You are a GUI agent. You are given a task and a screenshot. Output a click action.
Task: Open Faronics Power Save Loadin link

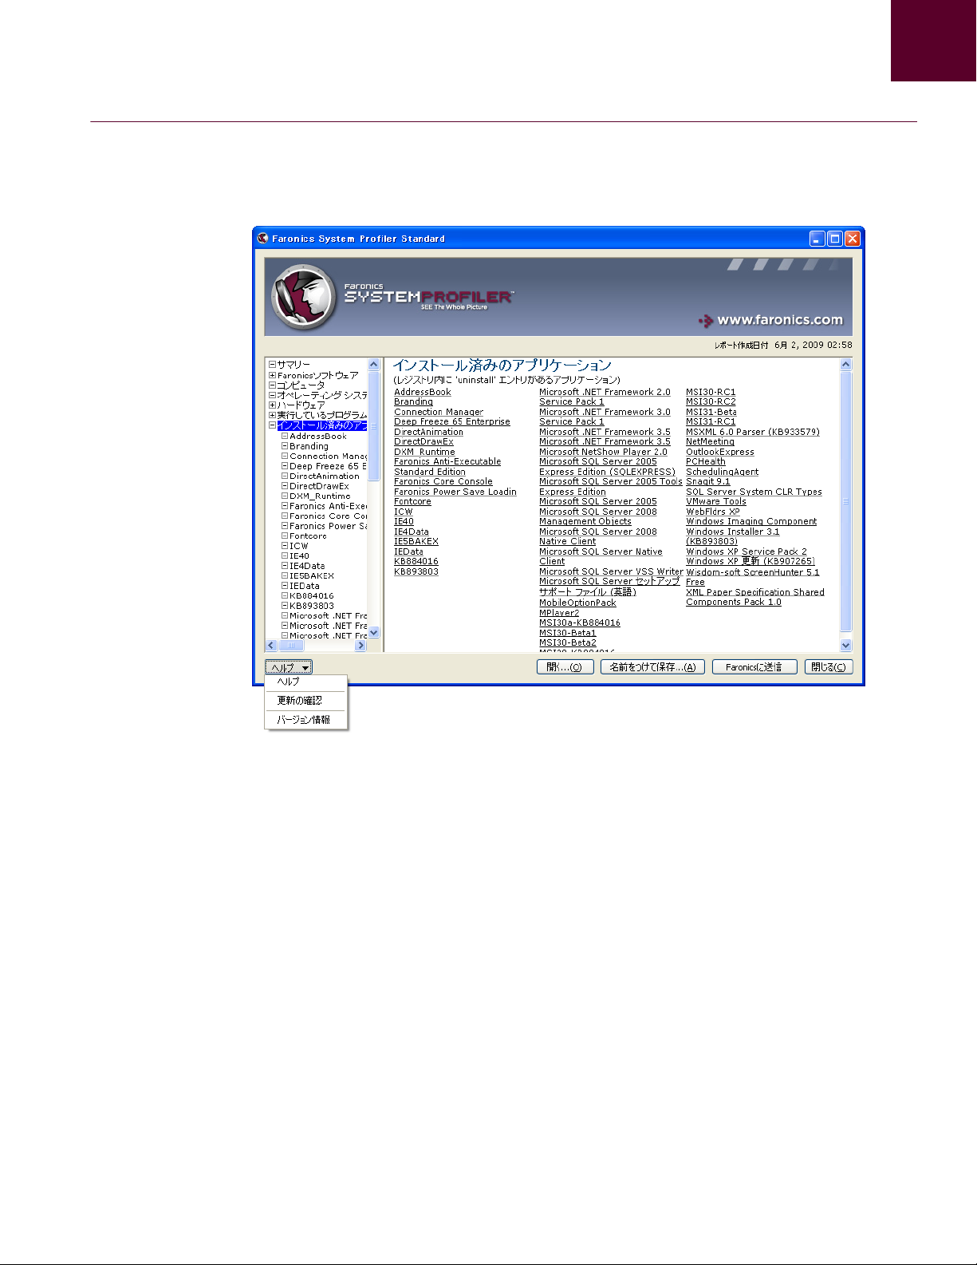[x=455, y=492]
